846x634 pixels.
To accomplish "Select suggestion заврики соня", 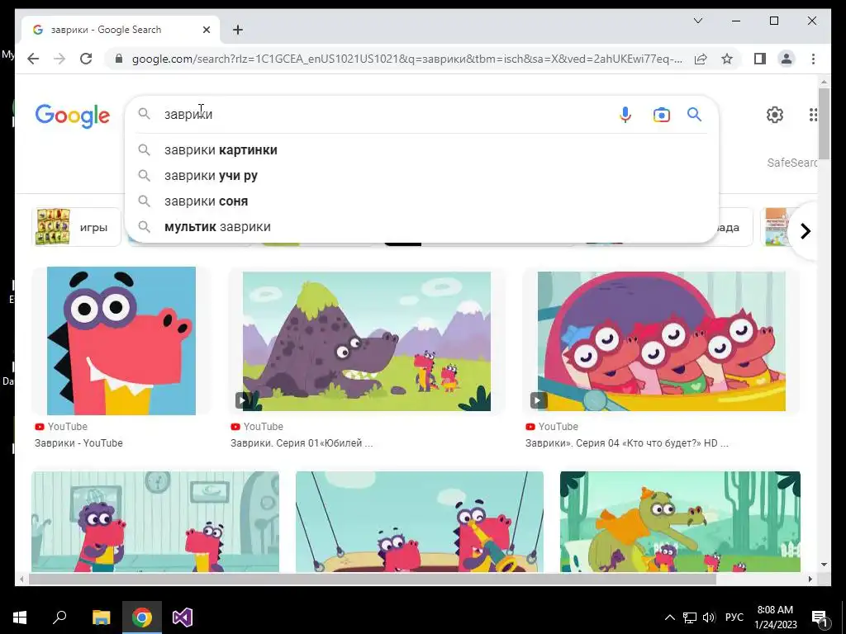I will [421, 201].
